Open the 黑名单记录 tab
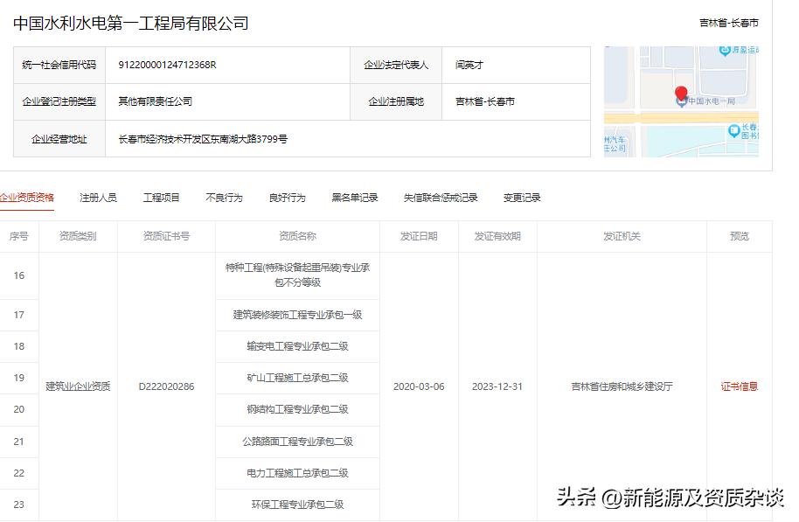The width and height of the screenshot is (799, 522). (353, 198)
